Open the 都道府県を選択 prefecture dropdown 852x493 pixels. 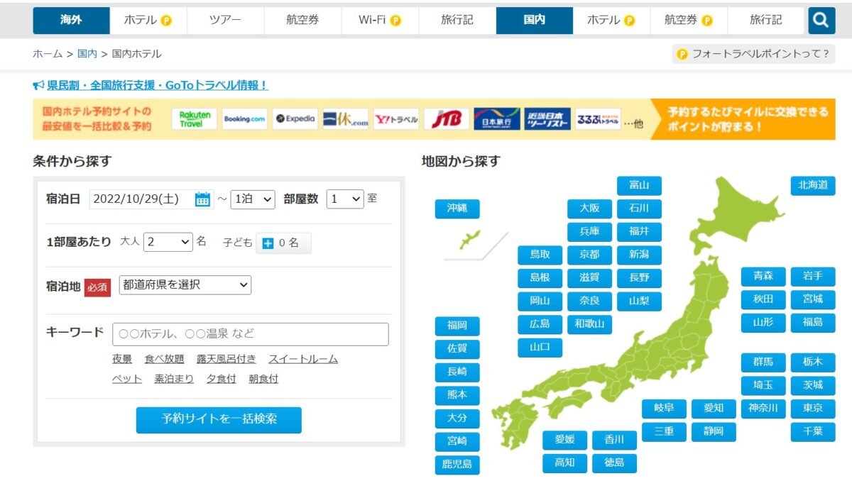tap(184, 284)
